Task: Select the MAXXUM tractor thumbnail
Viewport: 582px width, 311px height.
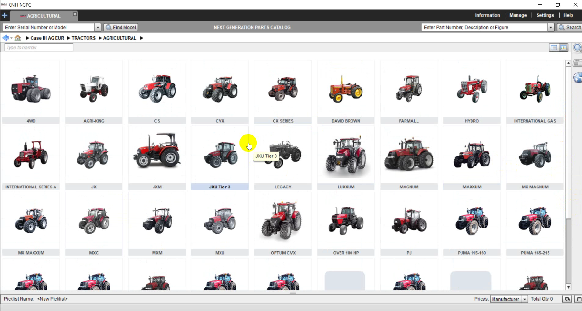Action: click(x=472, y=158)
